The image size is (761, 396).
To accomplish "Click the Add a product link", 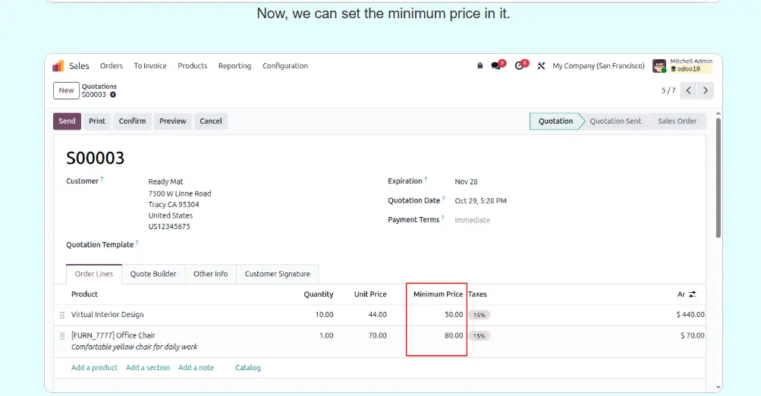I will point(94,368).
